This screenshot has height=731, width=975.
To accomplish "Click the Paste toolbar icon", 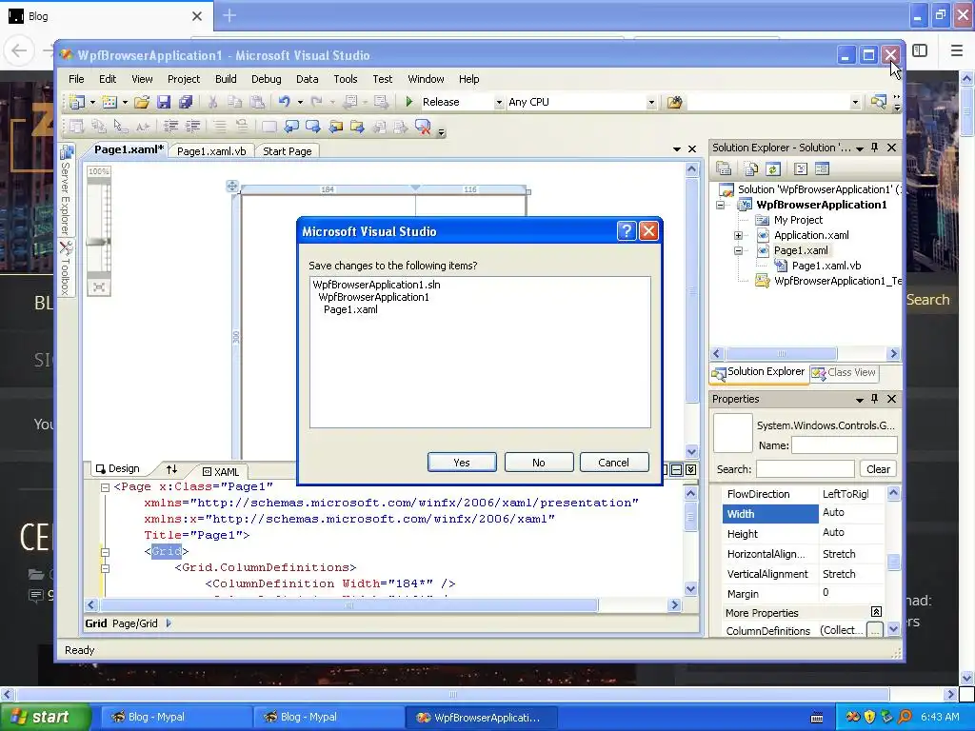I will point(257,102).
